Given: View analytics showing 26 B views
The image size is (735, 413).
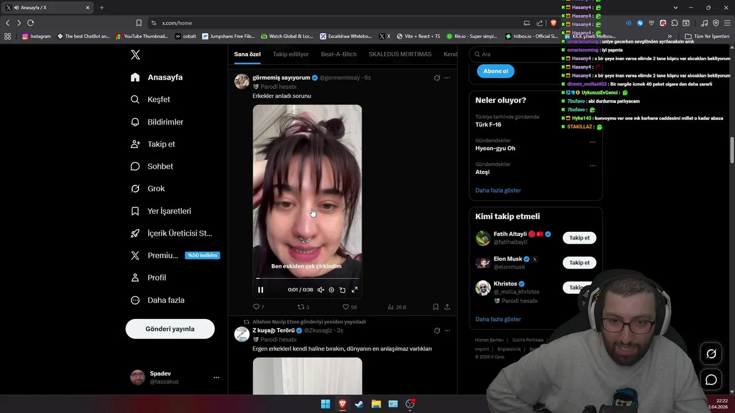Looking at the screenshot, I should point(397,307).
